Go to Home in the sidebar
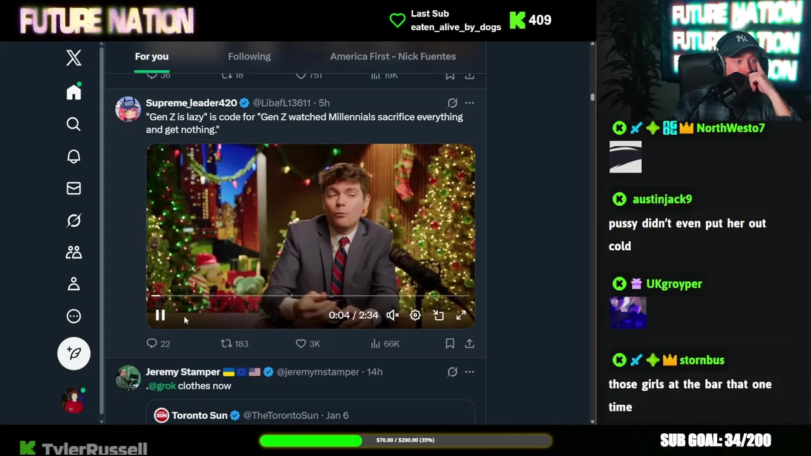 click(x=73, y=92)
